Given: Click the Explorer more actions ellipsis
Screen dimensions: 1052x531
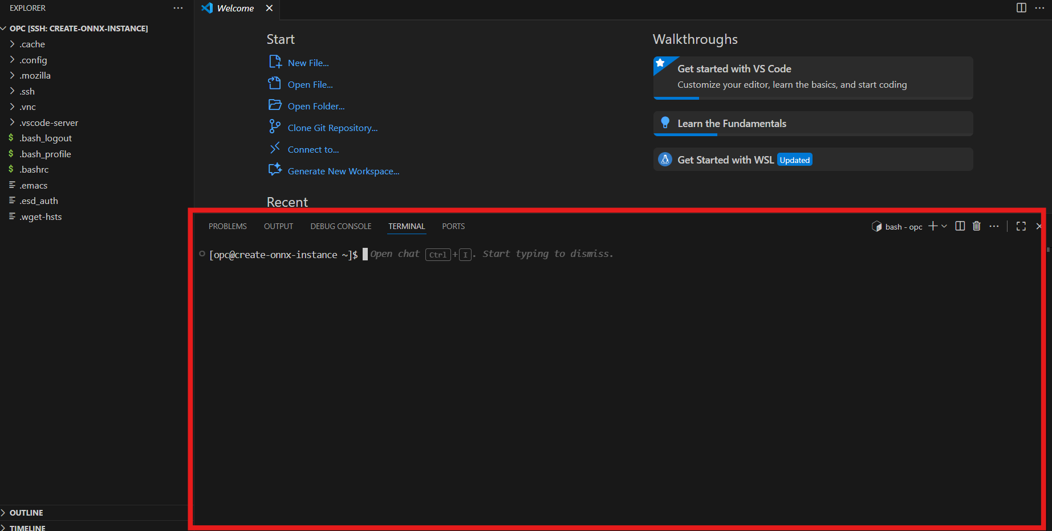Looking at the screenshot, I should click(178, 8).
